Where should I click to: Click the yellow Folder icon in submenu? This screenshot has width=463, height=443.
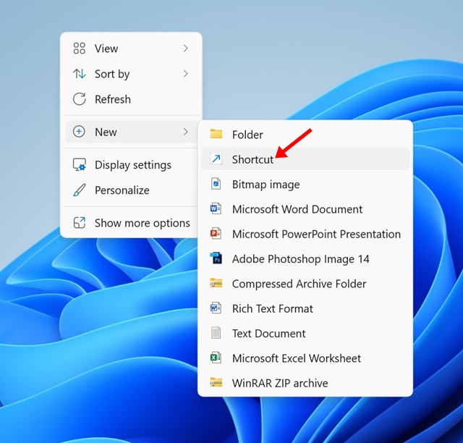[x=216, y=134]
